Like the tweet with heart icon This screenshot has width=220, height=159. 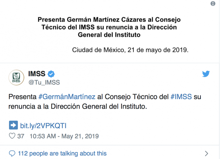tap(12, 136)
